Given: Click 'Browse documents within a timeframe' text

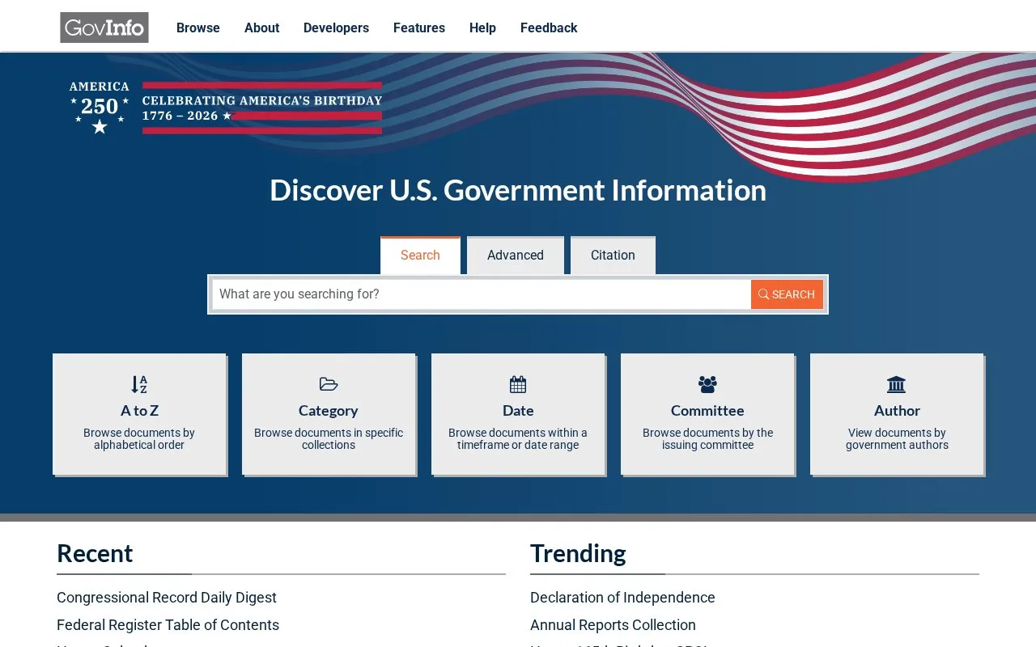Looking at the screenshot, I should pos(518,439).
